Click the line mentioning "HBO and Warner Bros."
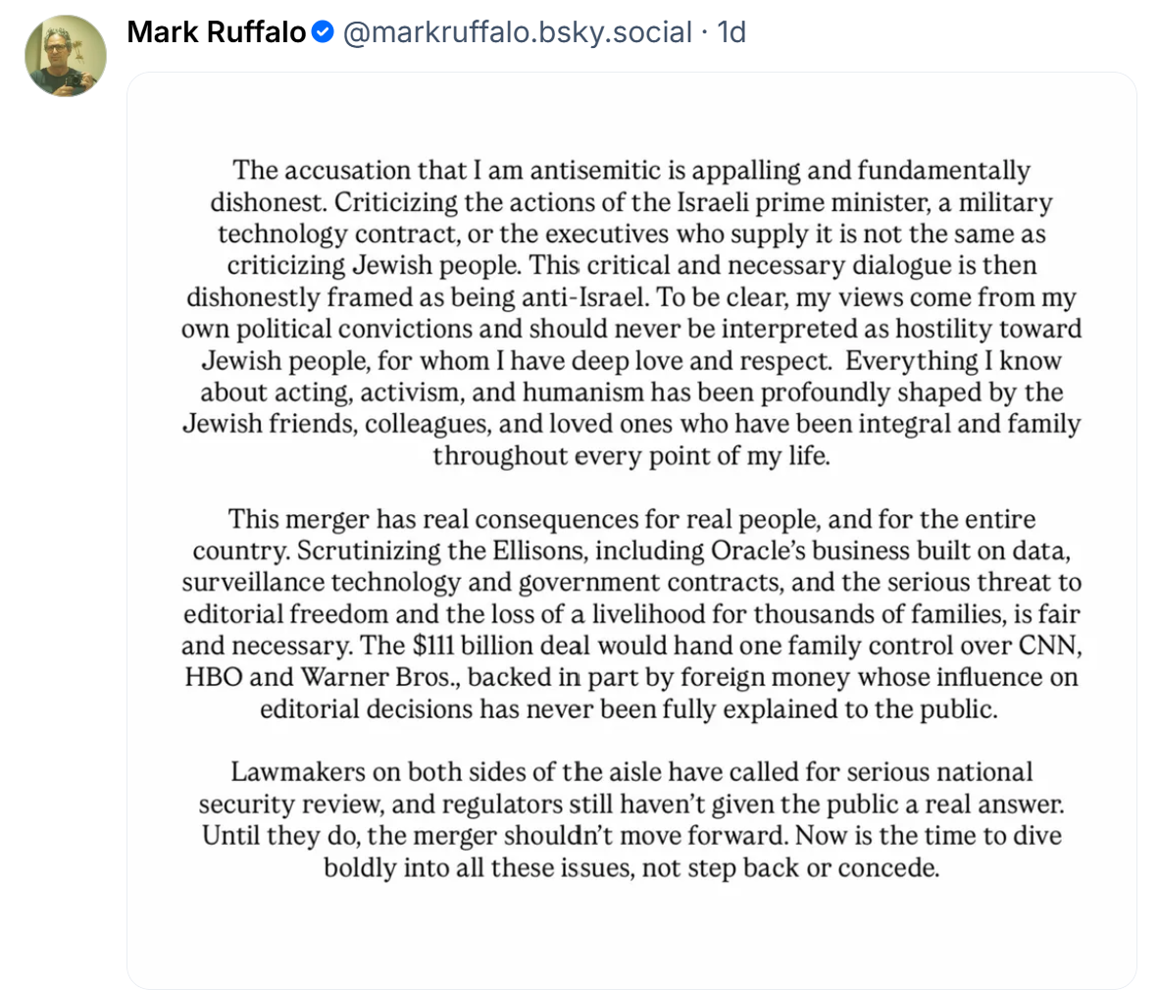 632,677
